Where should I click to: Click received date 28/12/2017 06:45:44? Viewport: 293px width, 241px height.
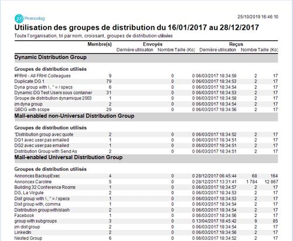(216, 176)
